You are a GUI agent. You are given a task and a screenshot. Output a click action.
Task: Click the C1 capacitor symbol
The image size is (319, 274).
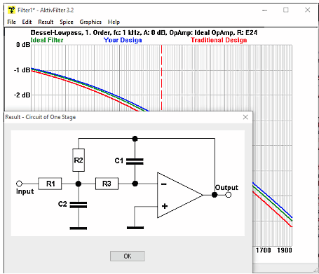[135, 161]
